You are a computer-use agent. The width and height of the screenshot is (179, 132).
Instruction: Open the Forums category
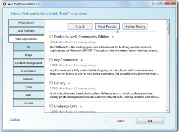(29, 103)
